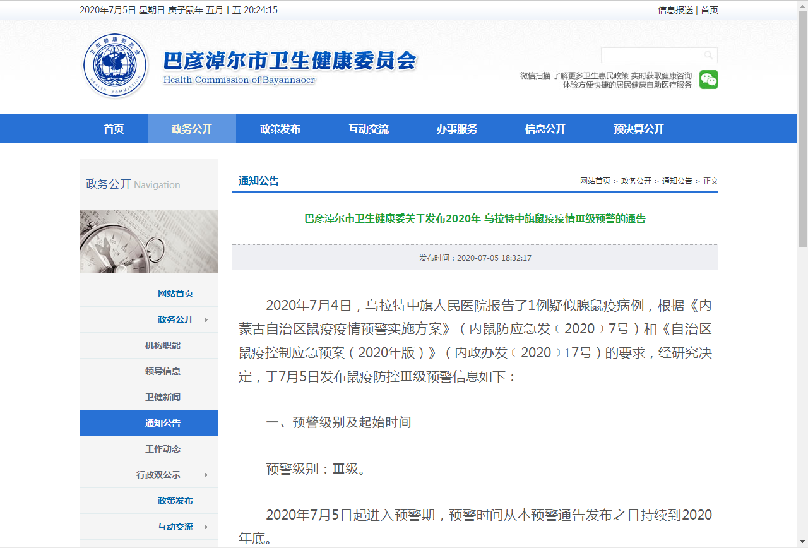This screenshot has width=808, height=548.
Task: Open 卫健新闻 in the sidebar
Action: (x=163, y=397)
